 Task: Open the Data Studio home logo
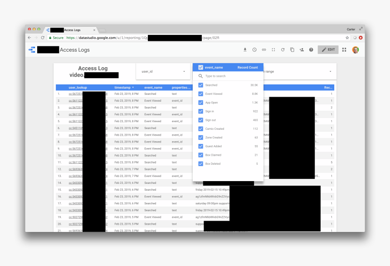(31, 49)
